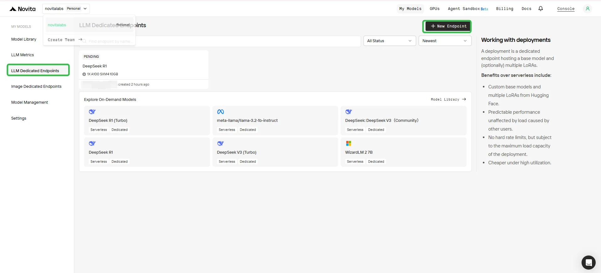Follow the Model Library link in Explore section
Viewport: 601px width, 273px height.
point(448,99)
